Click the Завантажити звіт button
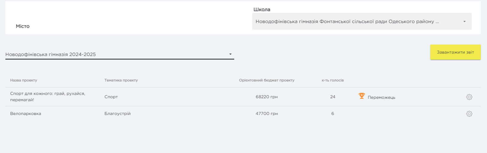The height and width of the screenshot is (153, 487). tap(455, 52)
